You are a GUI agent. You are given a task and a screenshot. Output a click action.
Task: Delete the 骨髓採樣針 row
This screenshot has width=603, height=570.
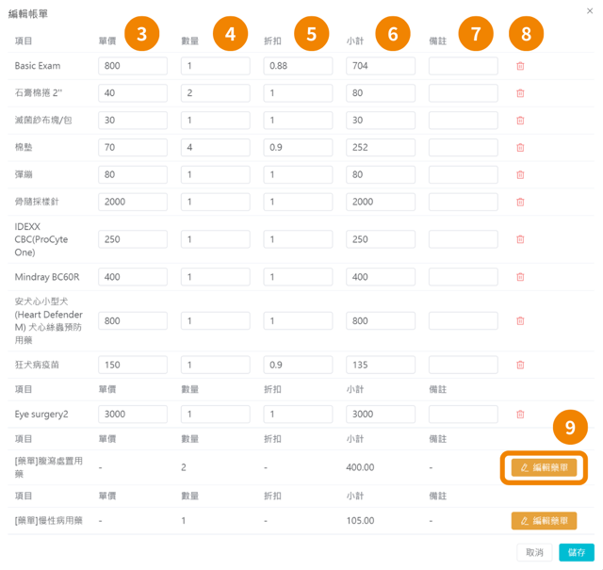pos(520,202)
